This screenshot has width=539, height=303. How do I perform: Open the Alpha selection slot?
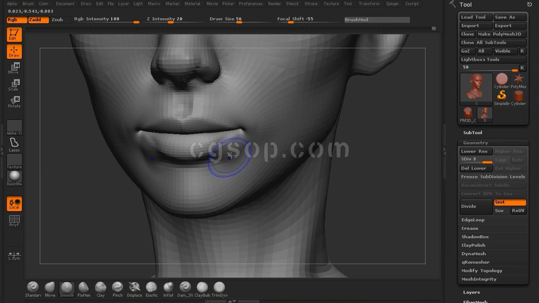click(x=14, y=127)
